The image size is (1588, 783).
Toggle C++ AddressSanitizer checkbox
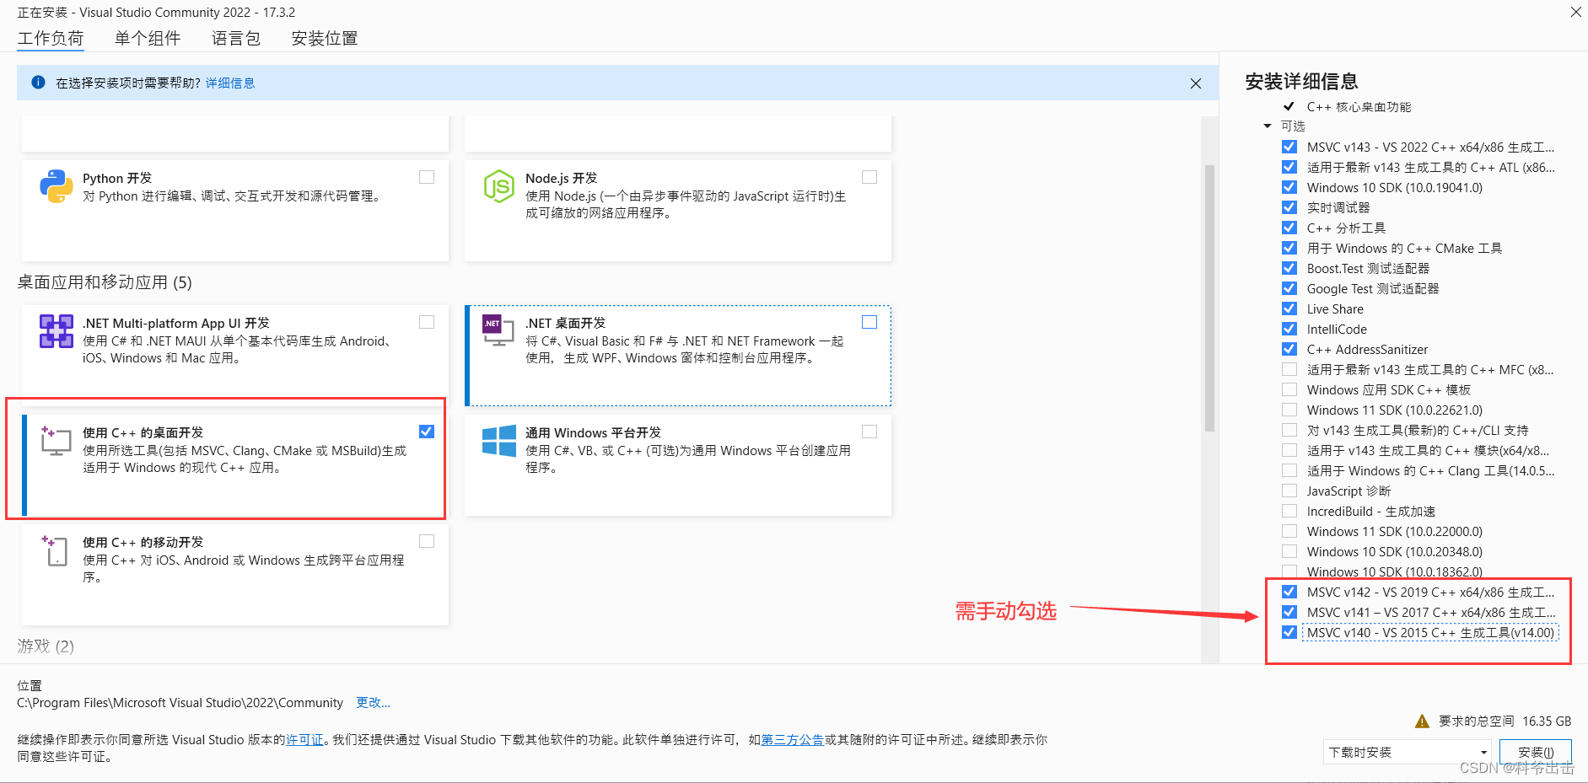click(x=1289, y=349)
